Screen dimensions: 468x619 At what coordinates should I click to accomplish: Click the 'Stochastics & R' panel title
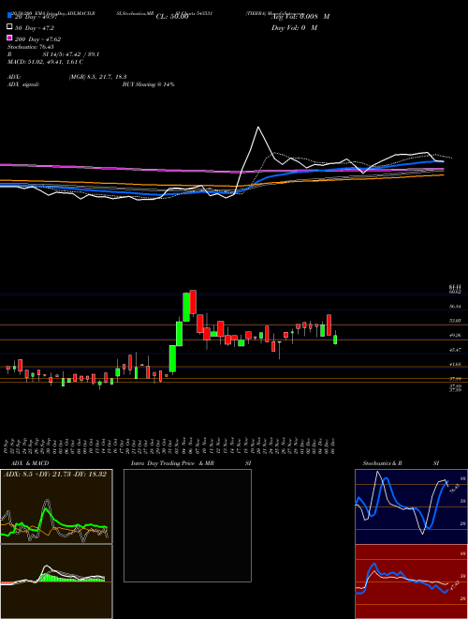tap(382, 463)
